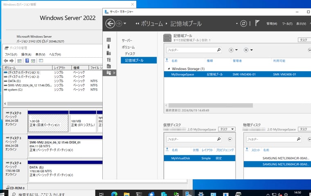Select the fifth role icon in sidebar strip
The image size is (311, 196).
point(109,66)
